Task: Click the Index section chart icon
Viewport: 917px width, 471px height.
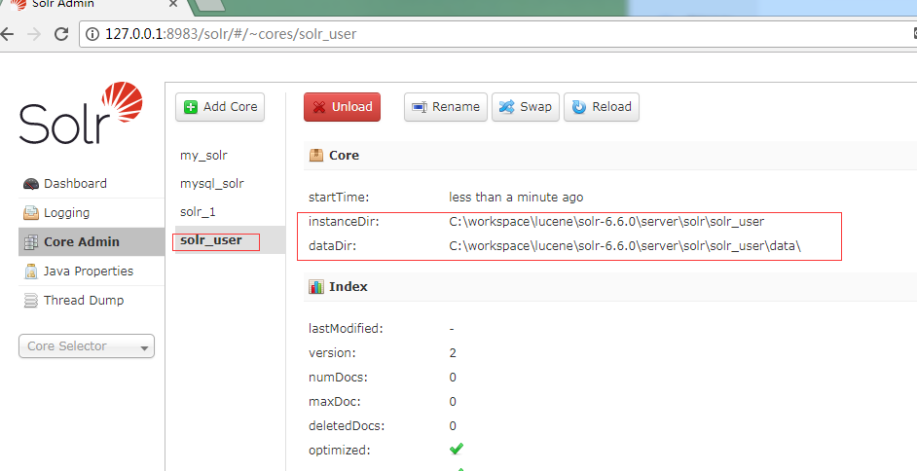Action: (x=316, y=287)
